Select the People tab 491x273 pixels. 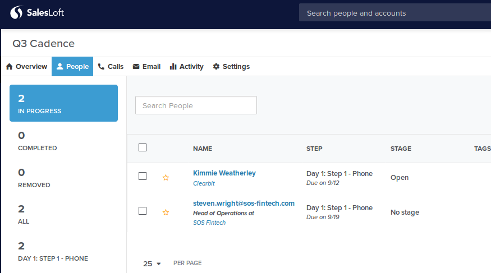72,66
